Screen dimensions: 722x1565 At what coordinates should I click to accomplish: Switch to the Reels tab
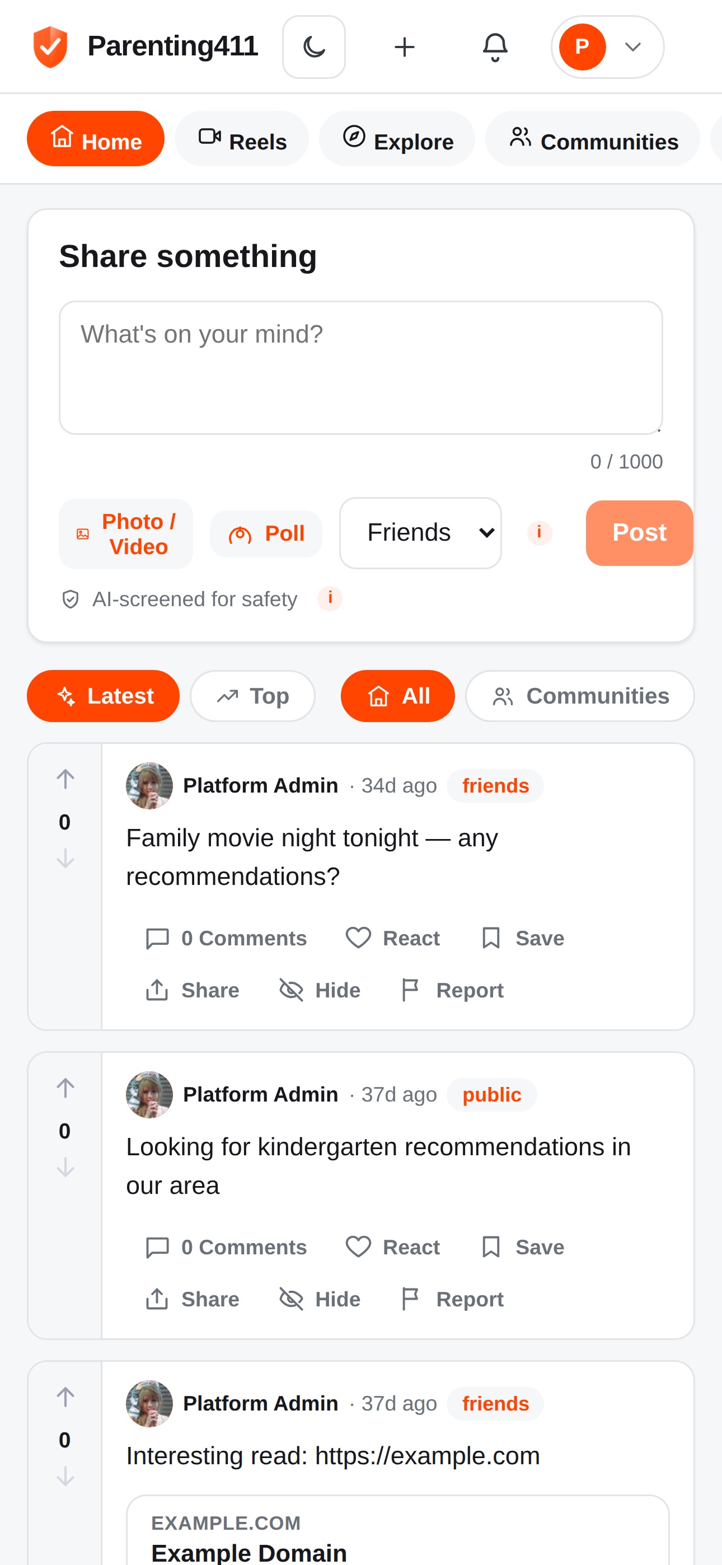tap(242, 139)
